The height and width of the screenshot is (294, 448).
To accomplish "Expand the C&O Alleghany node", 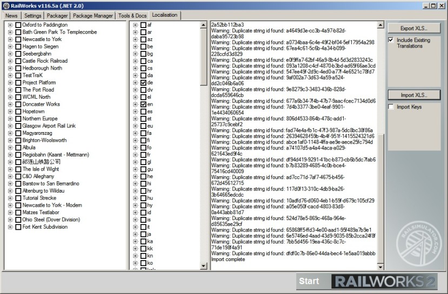I will click(x=10, y=176).
